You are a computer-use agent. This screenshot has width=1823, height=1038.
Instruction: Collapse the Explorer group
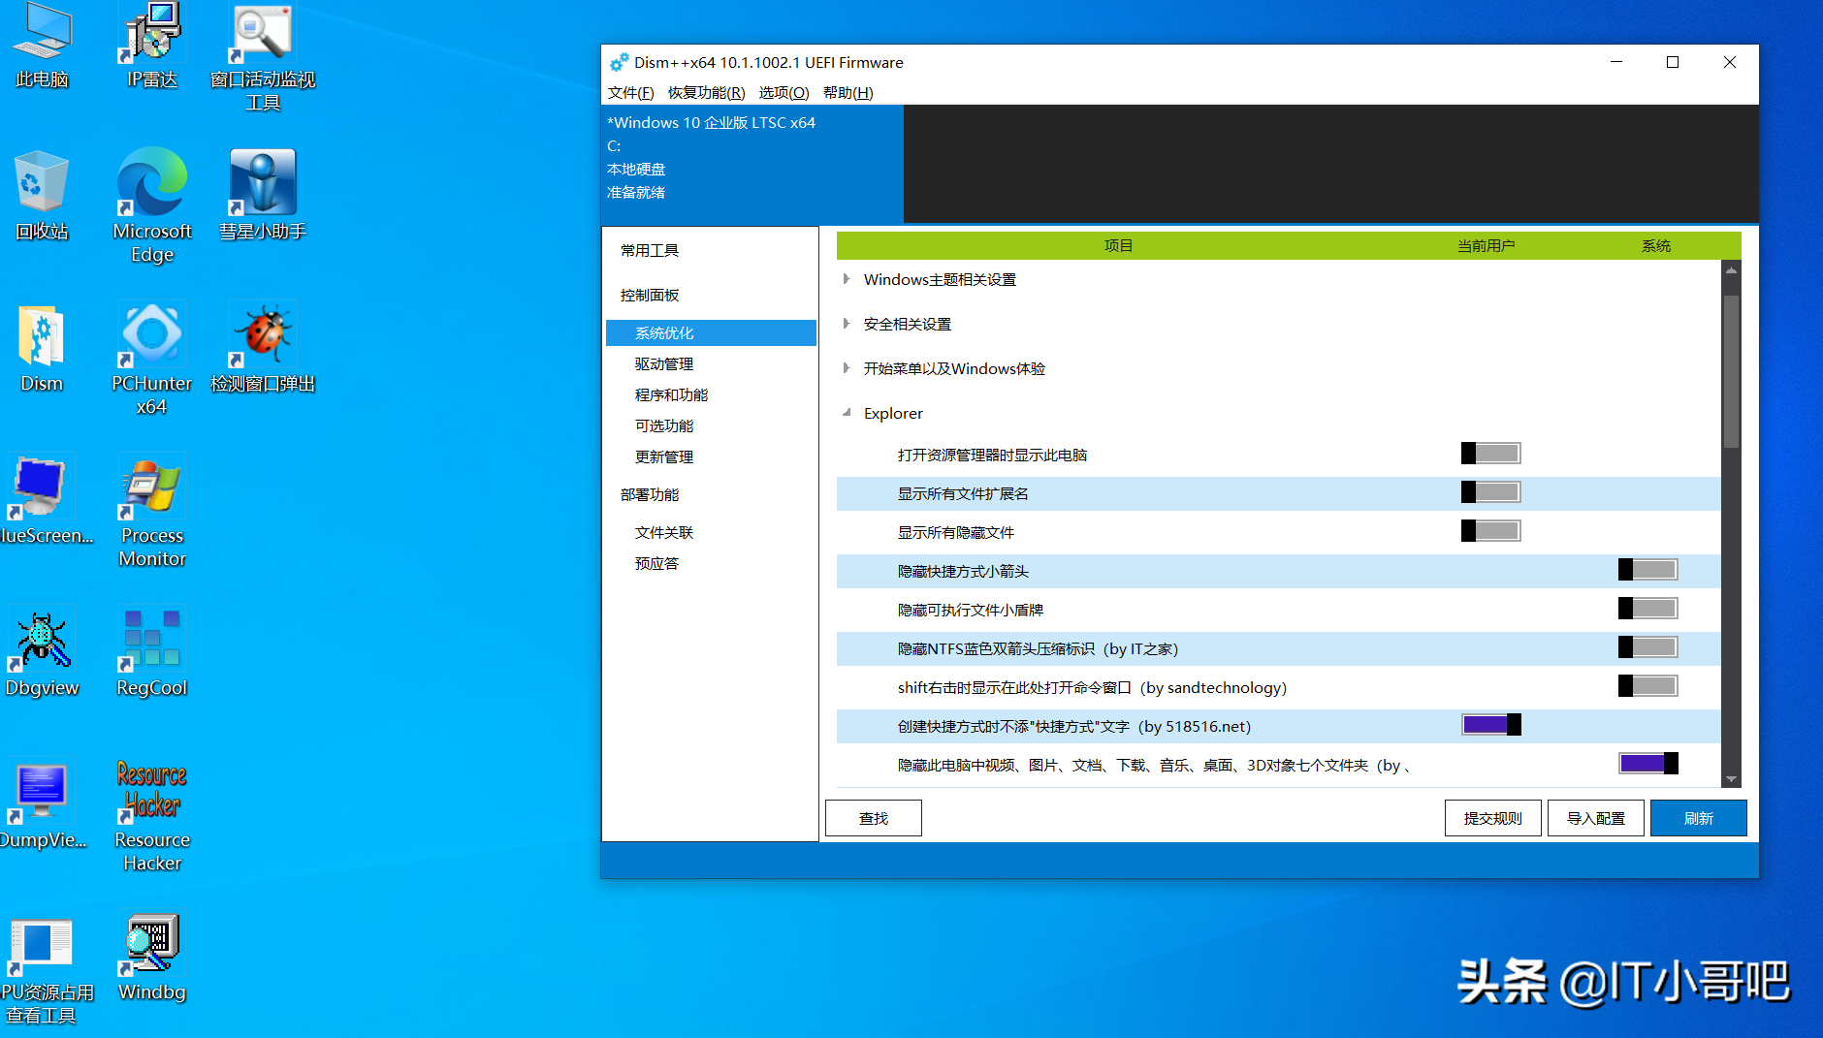[847, 413]
